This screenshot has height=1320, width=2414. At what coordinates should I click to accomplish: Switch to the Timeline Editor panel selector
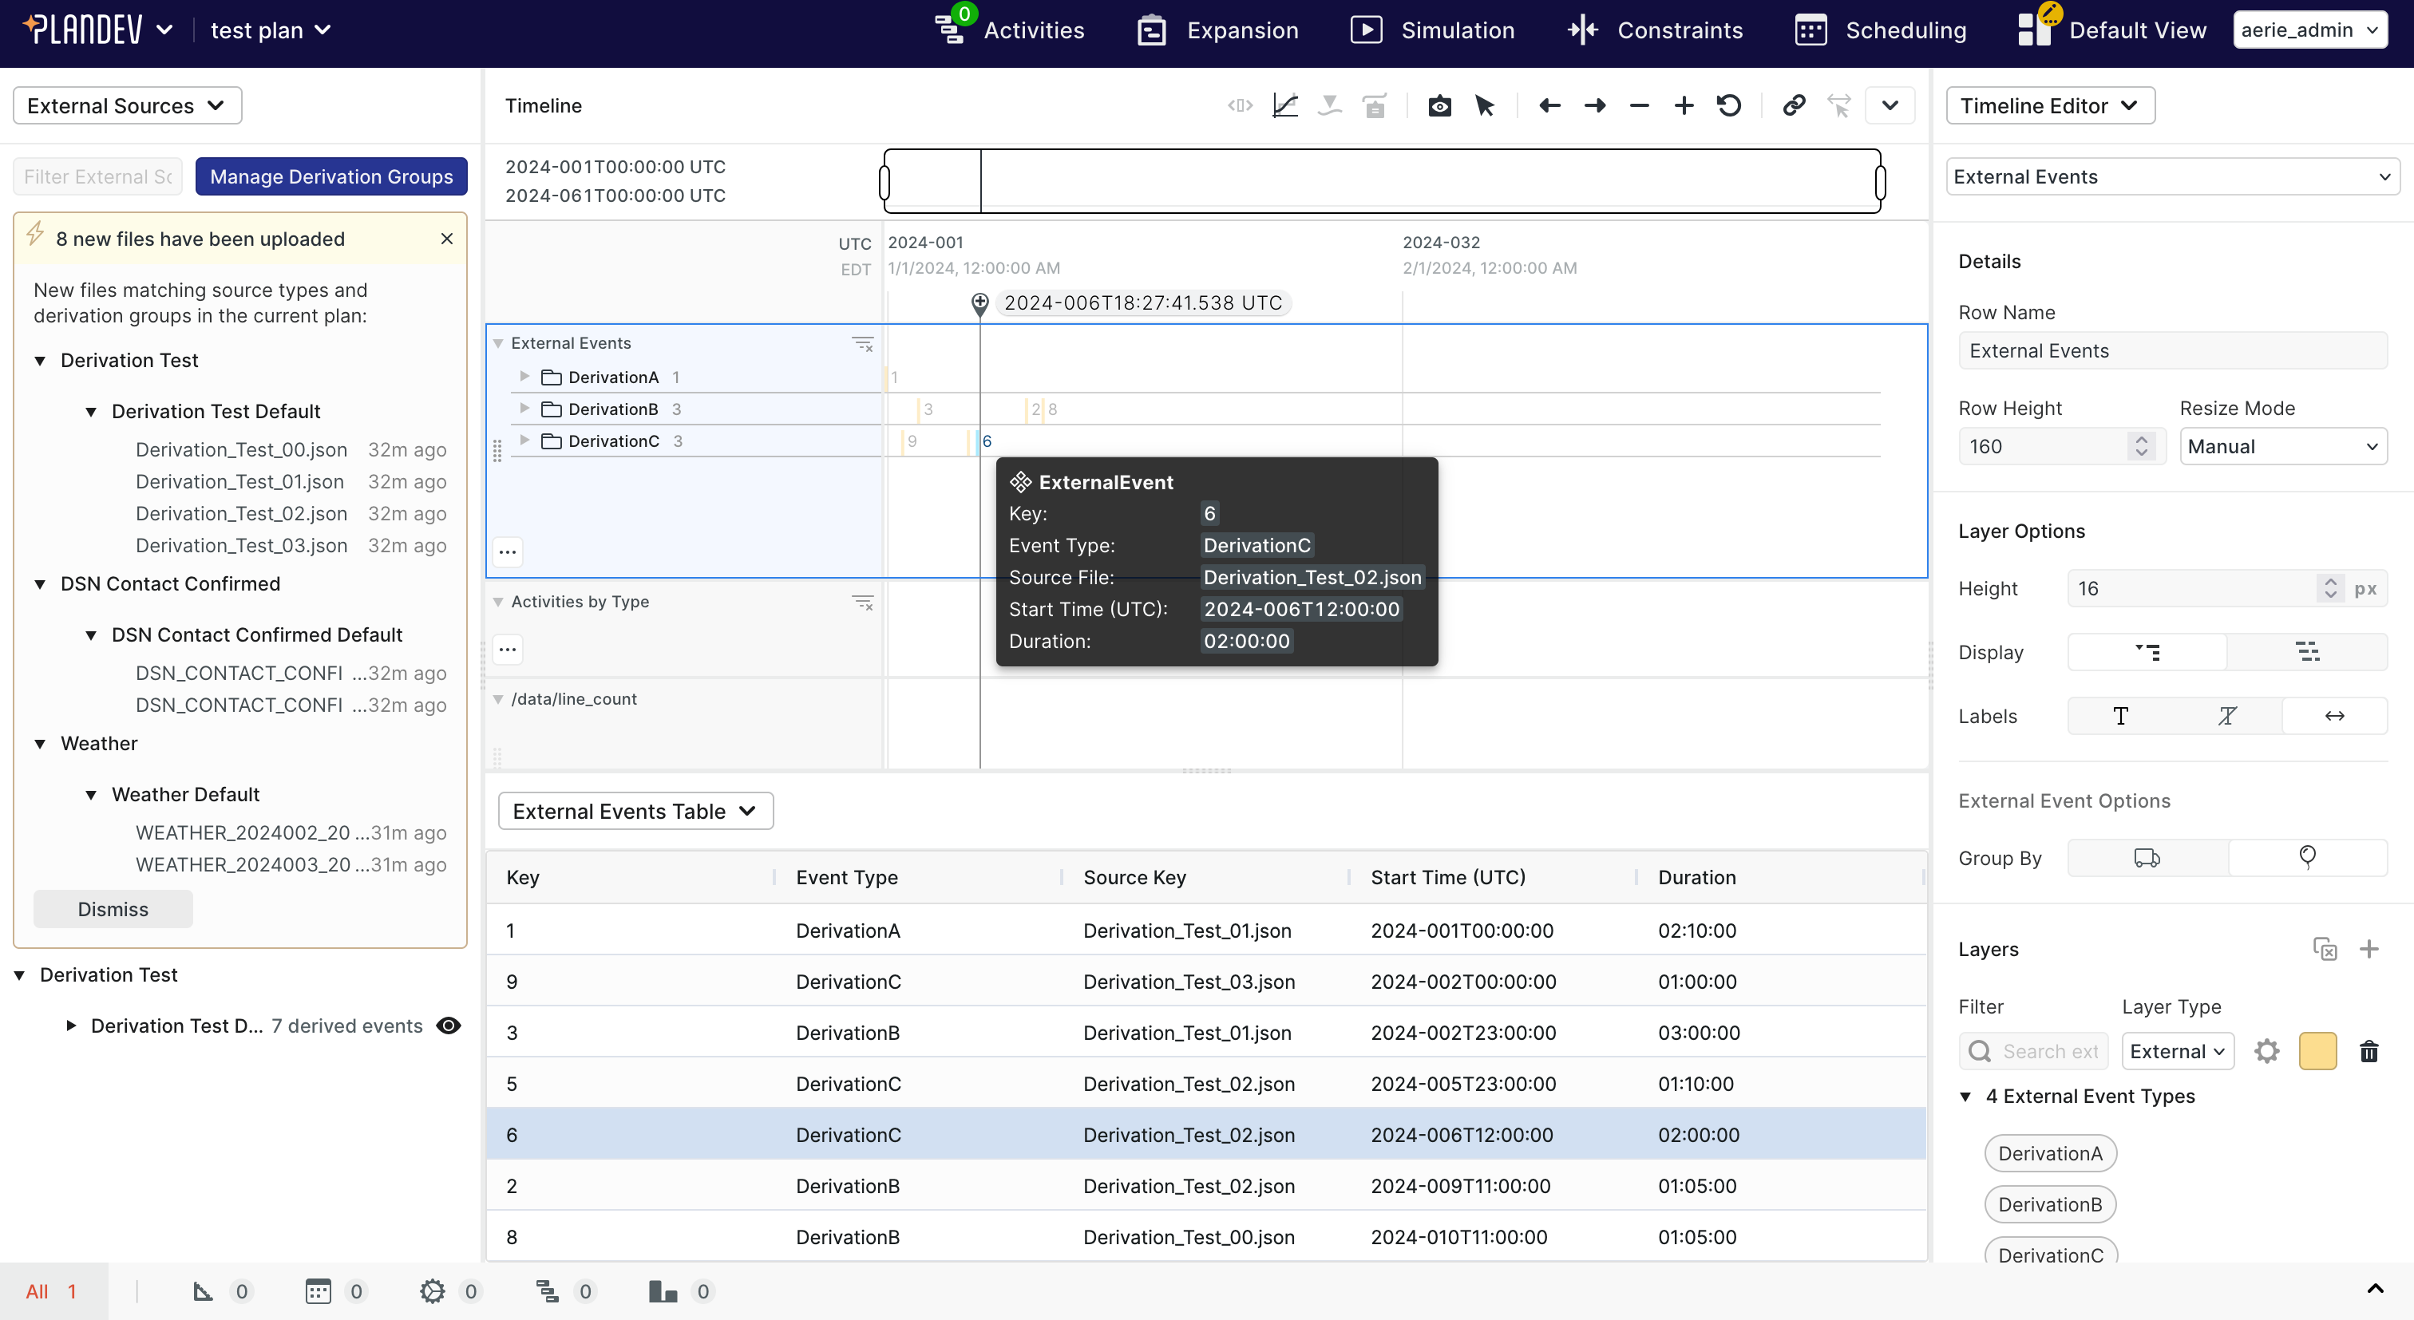click(2051, 105)
